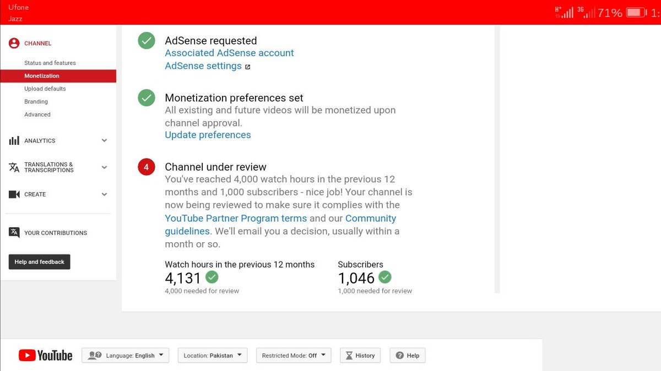The height and width of the screenshot is (371, 661).
Task: Click the Help button in footer
Action: (408, 356)
